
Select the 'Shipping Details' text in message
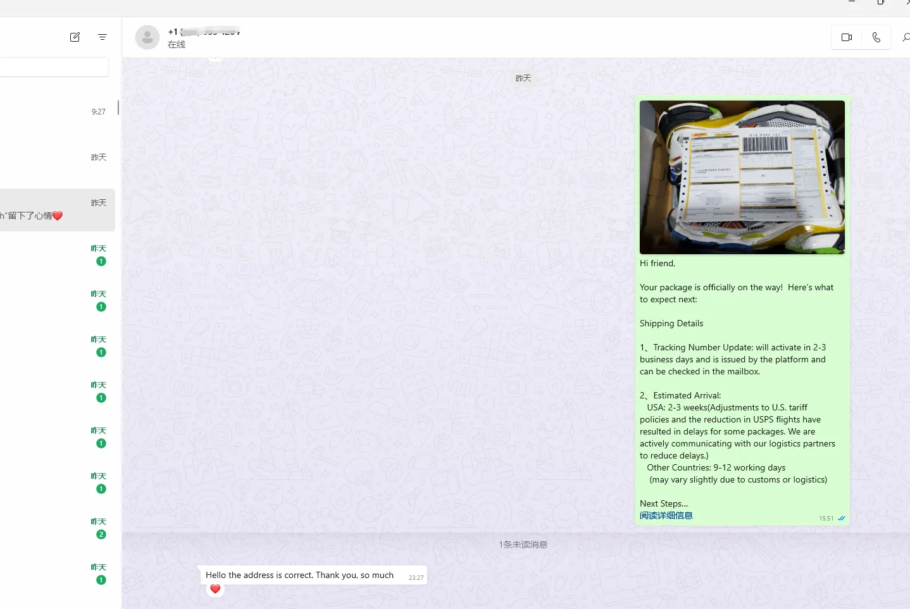pyautogui.click(x=671, y=323)
